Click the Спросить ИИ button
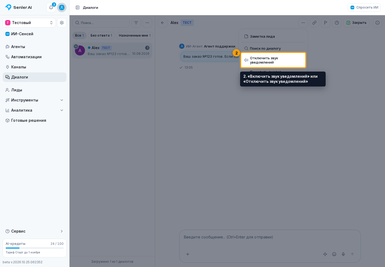The height and width of the screenshot is (267, 385). (364, 7)
